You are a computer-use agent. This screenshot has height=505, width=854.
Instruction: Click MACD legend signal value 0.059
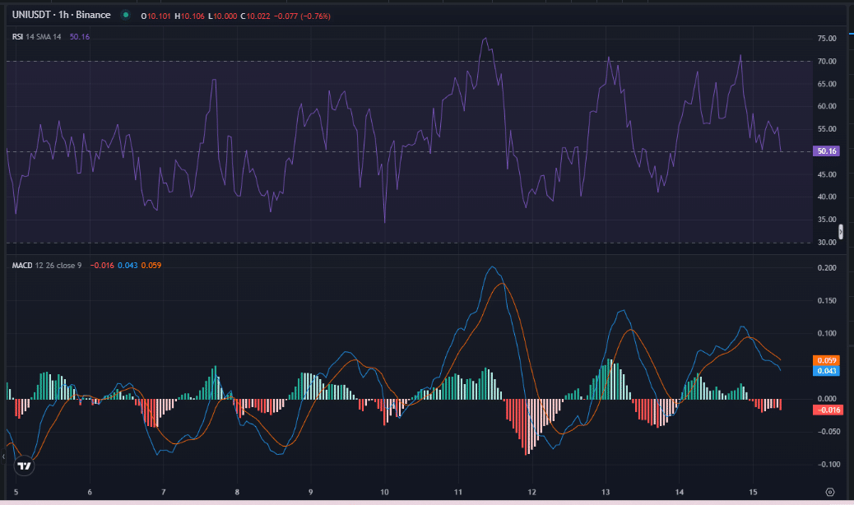point(151,265)
